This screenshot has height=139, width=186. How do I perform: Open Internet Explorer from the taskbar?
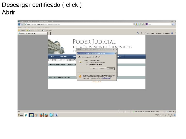(x=26, y=115)
